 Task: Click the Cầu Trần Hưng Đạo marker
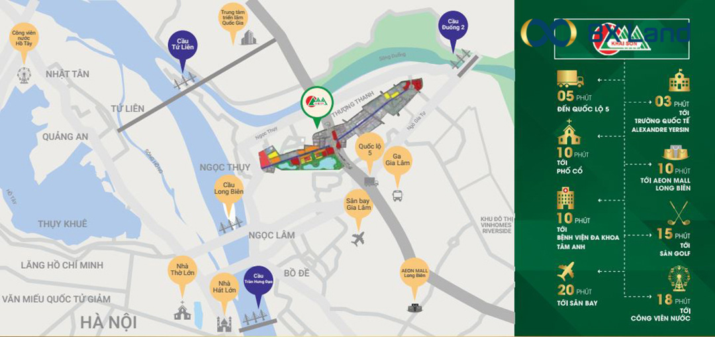click(x=259, y=287)
